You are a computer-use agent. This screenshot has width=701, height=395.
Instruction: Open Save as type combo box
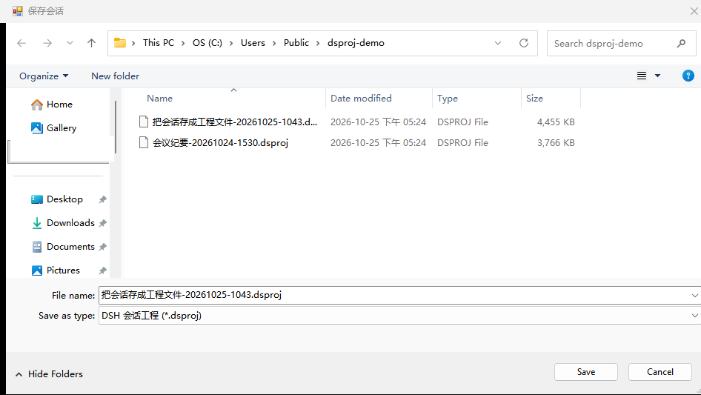coord(399,316)
